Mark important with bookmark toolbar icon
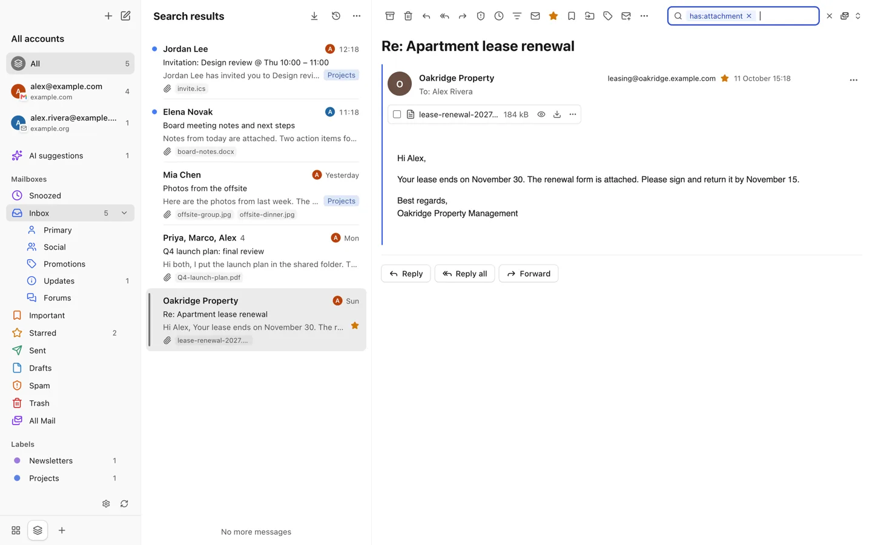Image resolution: width=872 pixels, height=545 pixels. click(x=572, y=16)
